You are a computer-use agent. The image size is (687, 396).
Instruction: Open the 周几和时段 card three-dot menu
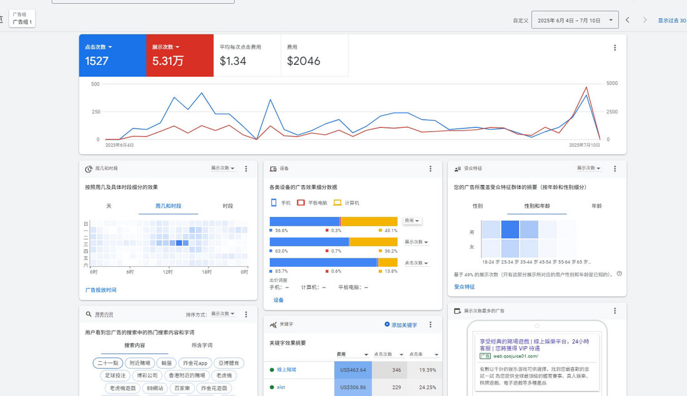[x=246, y=168]
